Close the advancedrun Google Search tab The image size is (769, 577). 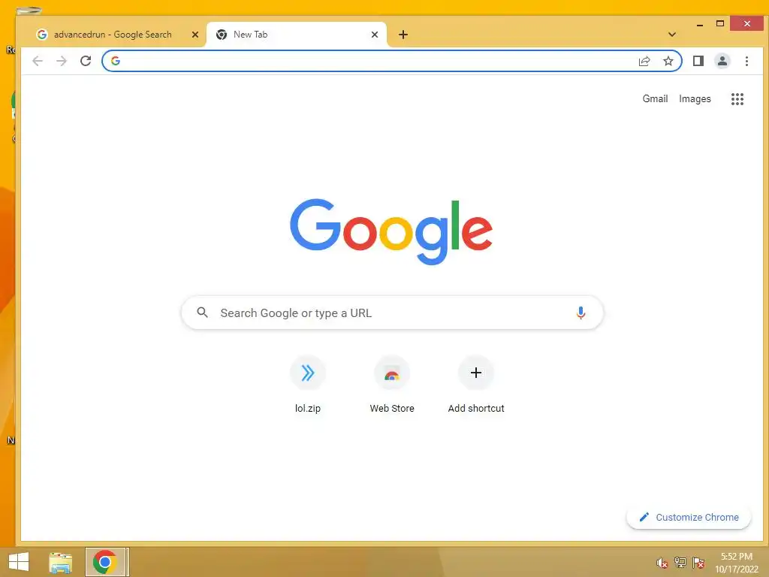[195, 35]
